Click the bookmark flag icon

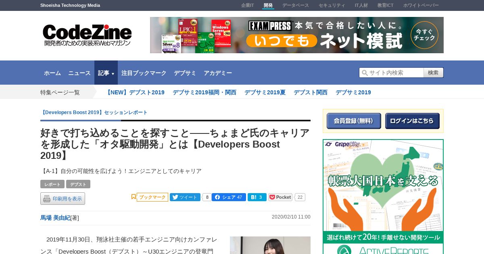pyautogui.click(x=134, y=197)
